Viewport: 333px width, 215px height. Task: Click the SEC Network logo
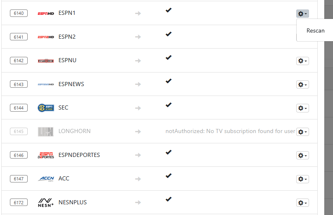click(46, 108)
